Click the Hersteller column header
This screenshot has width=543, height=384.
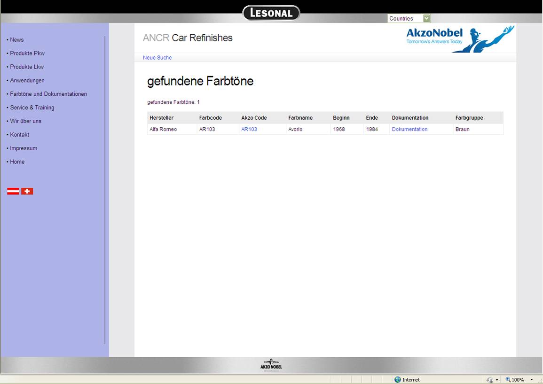click(162, 118)
